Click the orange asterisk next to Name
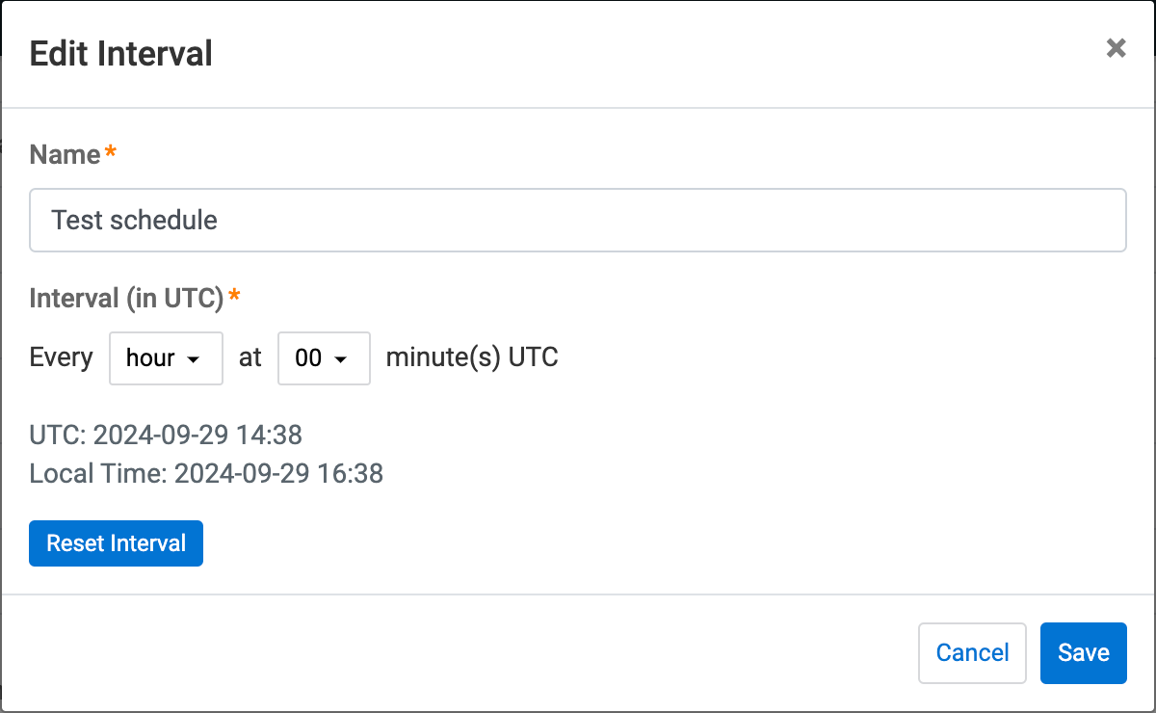The image size is (1156, 713). (111, 154)
